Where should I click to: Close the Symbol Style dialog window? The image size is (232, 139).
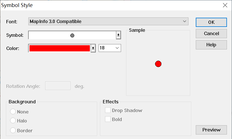click(x=225, y=5)
